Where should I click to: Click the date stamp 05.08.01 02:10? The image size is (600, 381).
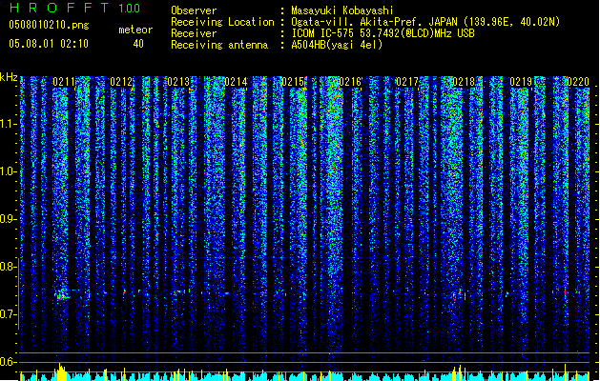[49, 44]
